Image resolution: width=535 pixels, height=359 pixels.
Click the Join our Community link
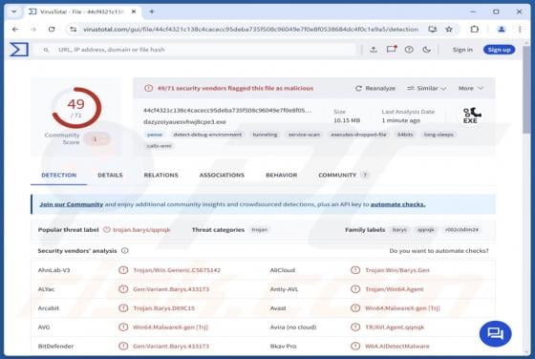pos(72,204)
